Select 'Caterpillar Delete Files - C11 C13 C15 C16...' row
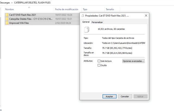The height and width of the screenshot is (111, 174). click(42, 19)
